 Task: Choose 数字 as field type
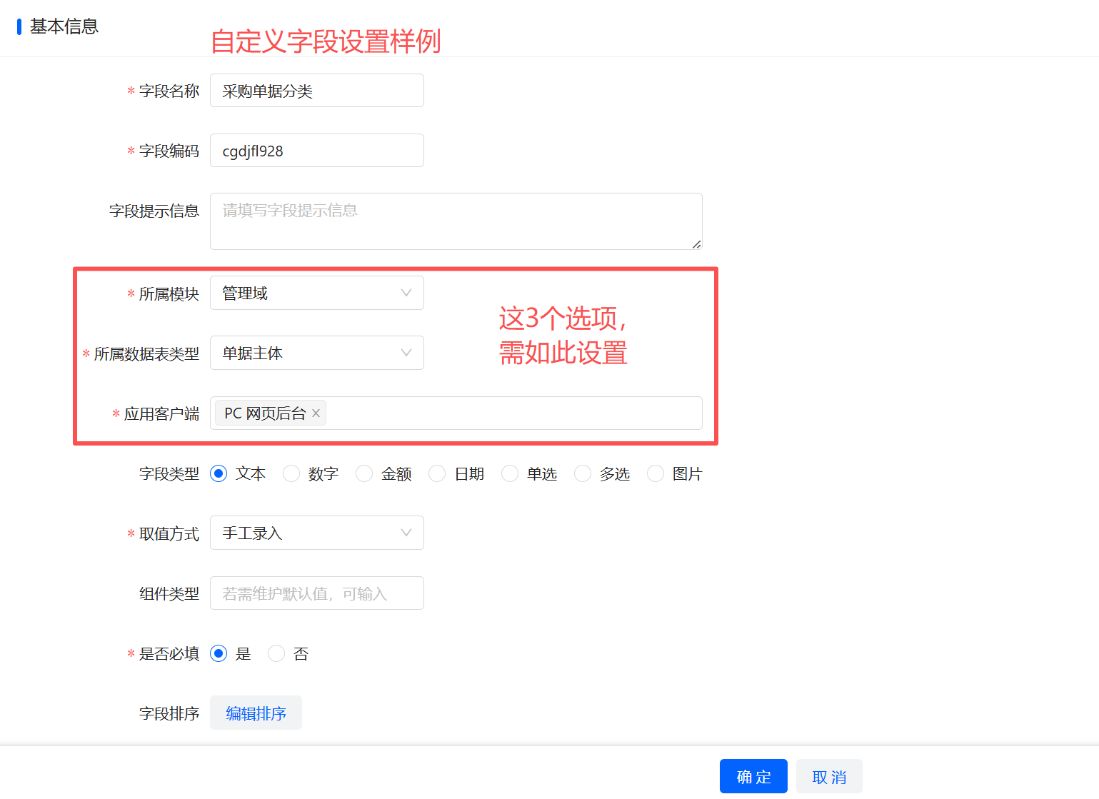click(291, 473)
